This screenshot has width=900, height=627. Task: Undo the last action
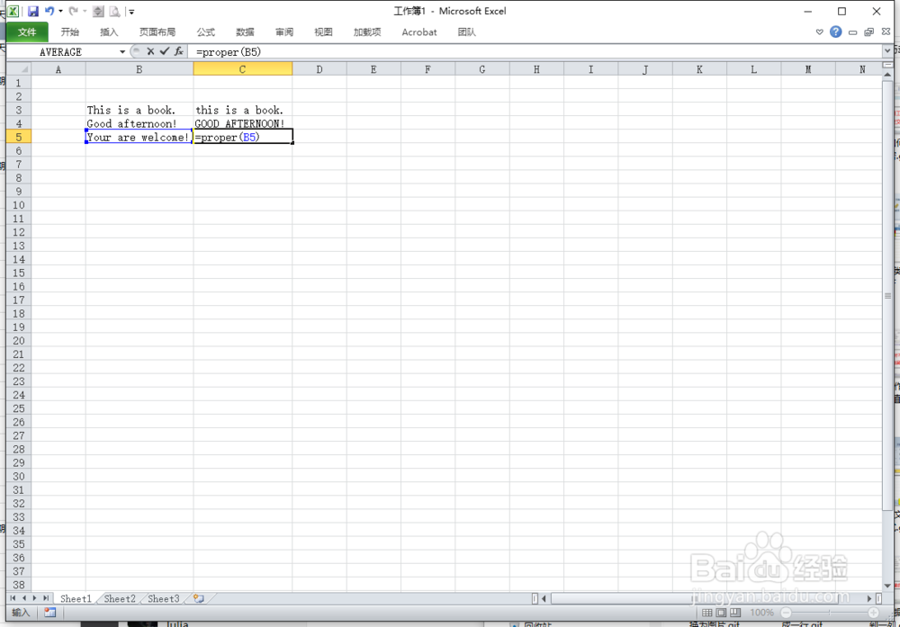click(49, 11)
